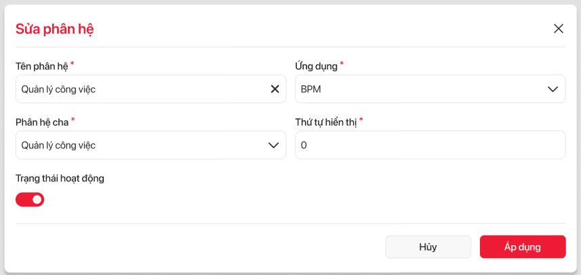
Task: Toggle the Trạng thái hoạt động switch
Action: click(30, 200)
